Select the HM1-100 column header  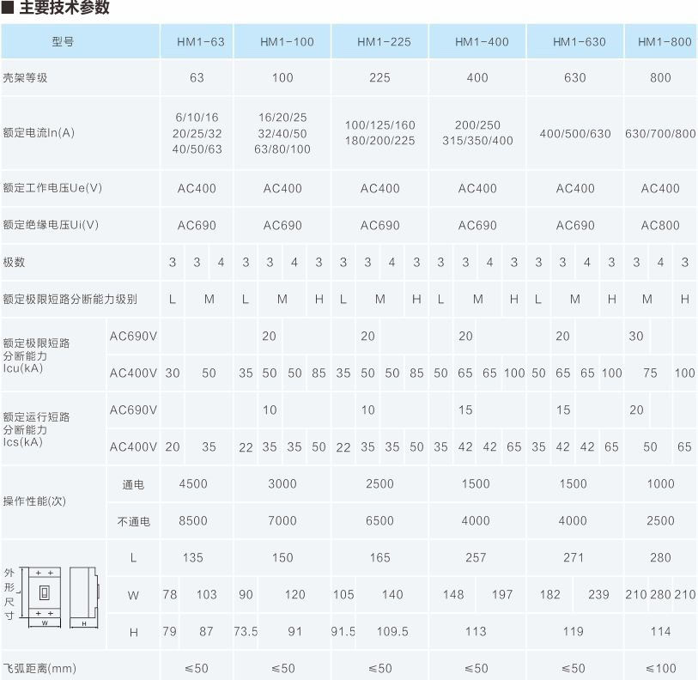coord(282,41)
